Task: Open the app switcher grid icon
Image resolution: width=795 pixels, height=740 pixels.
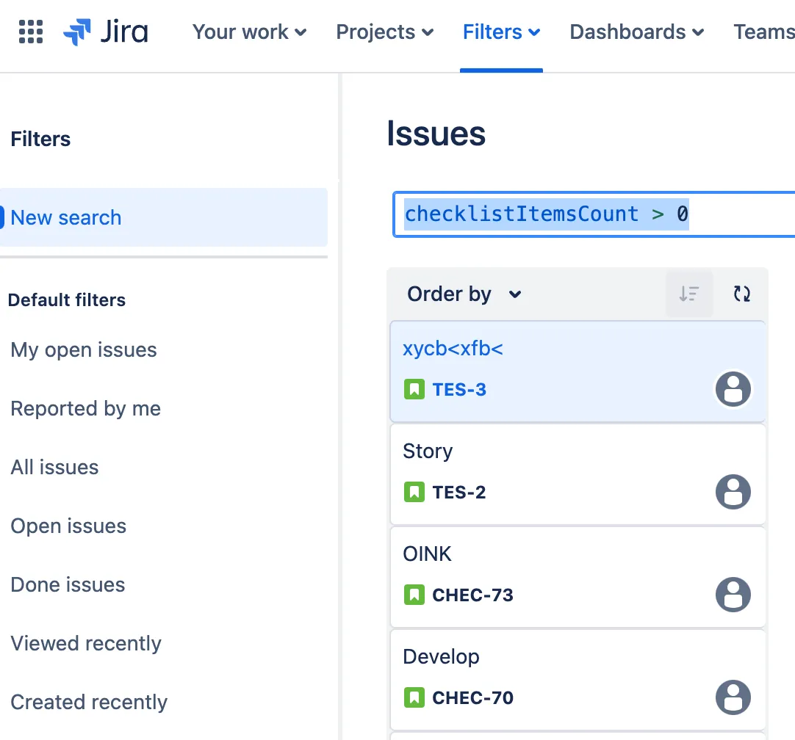Action: [30, 32]
